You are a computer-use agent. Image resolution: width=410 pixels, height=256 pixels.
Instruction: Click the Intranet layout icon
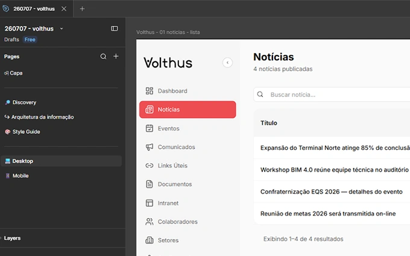coord(150,203)
